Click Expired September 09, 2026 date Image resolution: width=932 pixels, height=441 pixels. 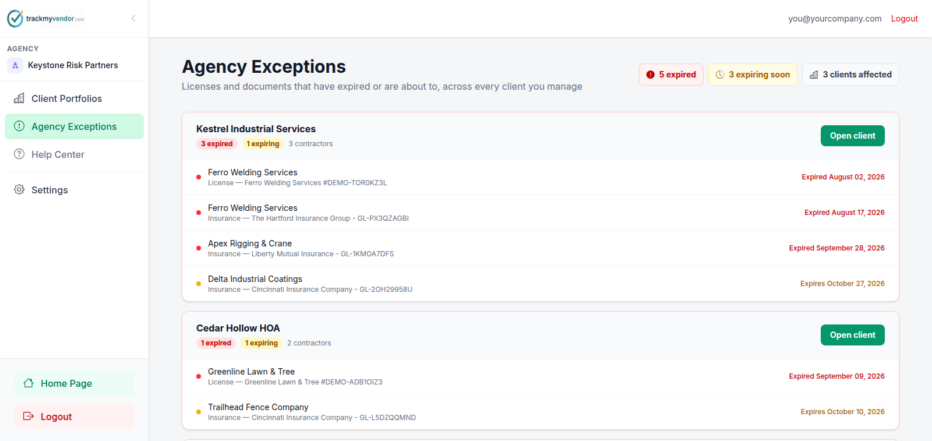(x=836, y=376)
